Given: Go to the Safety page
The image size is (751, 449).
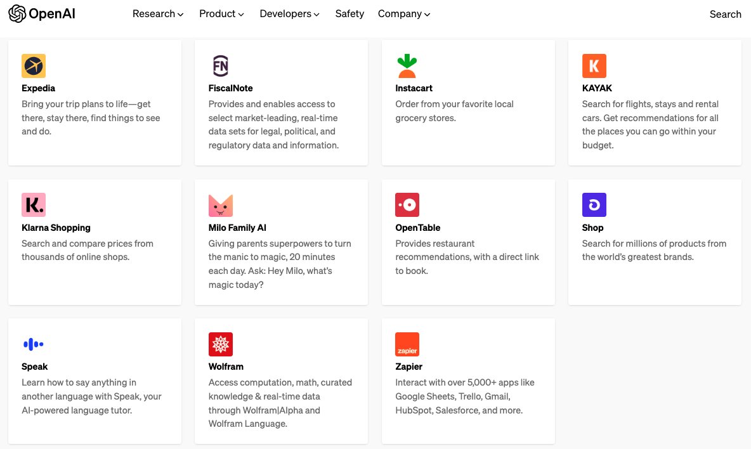Looking at the screenshot, I should click(x=349, y=14).
